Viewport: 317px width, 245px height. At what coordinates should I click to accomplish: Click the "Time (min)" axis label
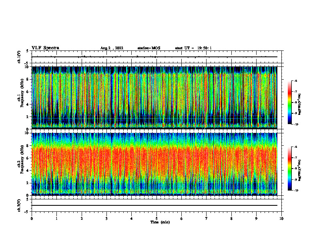pyautogui.click(x=160, y=222)
